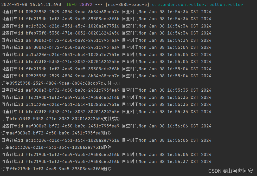Click the log timestamp 2024-01-08 16:54:11.690
257x176 pixels.
point(31,5)
